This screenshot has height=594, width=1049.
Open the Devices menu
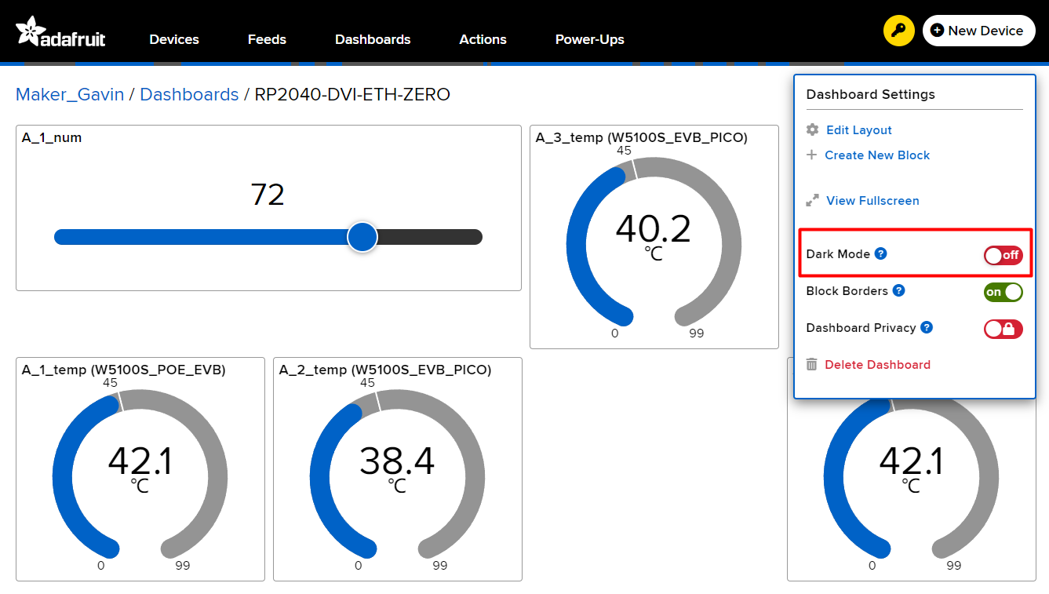tap(174, 39)
